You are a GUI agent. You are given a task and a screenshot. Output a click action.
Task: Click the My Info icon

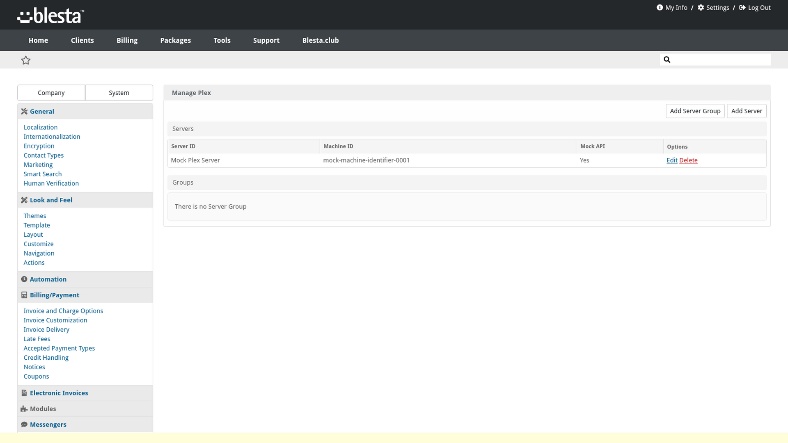[x=660, y=7]
